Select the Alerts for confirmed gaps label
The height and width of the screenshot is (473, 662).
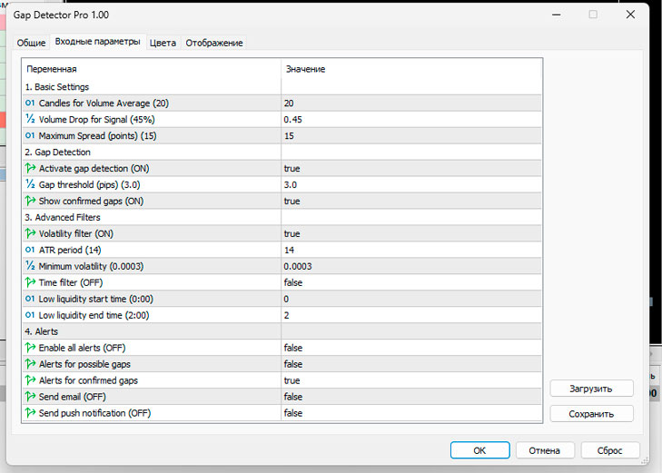click(88, 380)
